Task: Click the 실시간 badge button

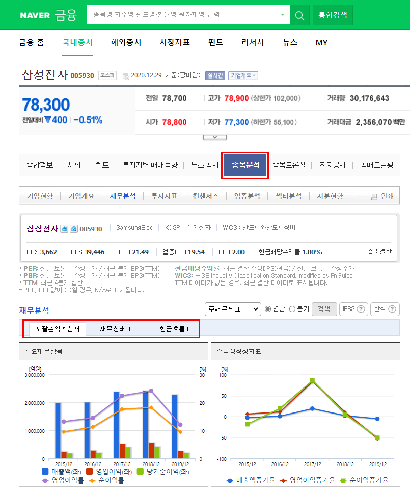Action: pos(215,75)
